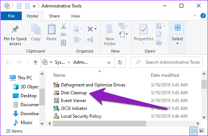Click the Search Administrative Tools field
Screen dimensions: 208x136
166,62
